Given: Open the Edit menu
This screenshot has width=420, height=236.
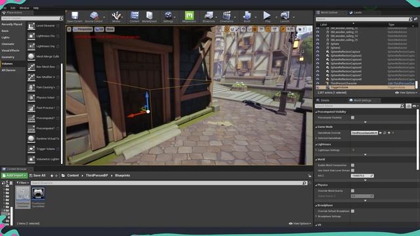Looking at the screenshot, I should pos(13,8).
